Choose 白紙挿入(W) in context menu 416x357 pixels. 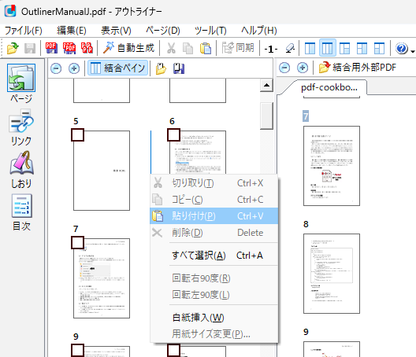(x=214, y=317)
